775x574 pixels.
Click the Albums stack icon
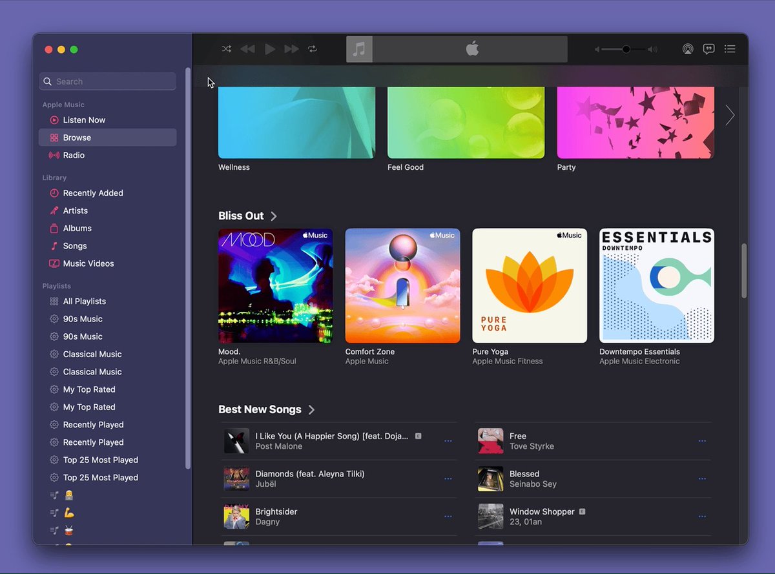(x=54, y=228)
